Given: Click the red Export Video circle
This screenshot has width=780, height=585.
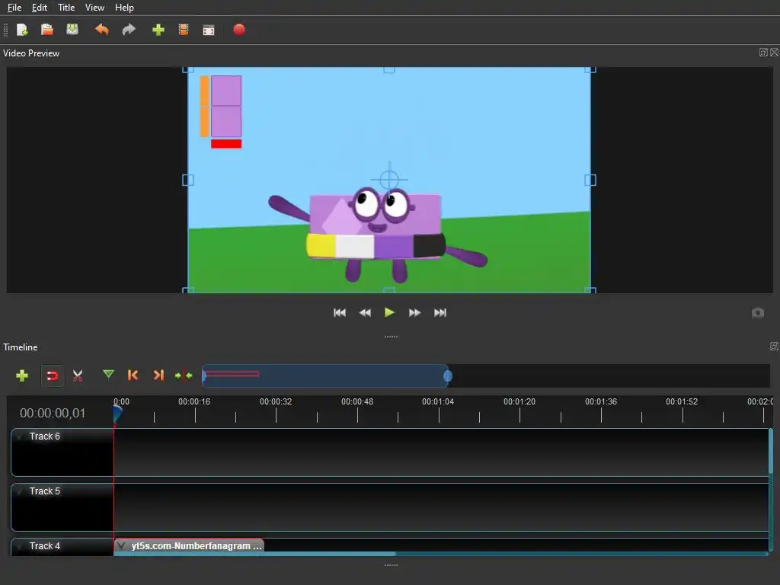Looking at the screenshot, I should point(239,30).
